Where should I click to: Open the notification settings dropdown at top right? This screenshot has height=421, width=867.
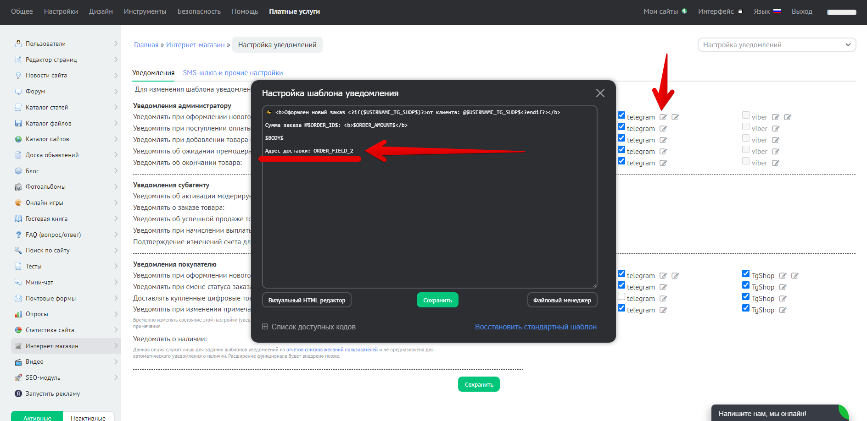coord(777,45)
